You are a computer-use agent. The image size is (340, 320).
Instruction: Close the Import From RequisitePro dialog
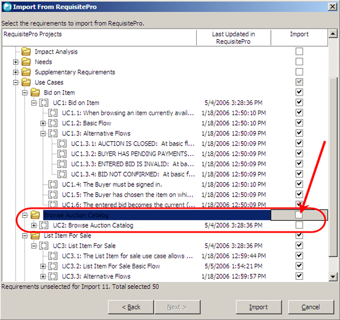pos(333,7)
